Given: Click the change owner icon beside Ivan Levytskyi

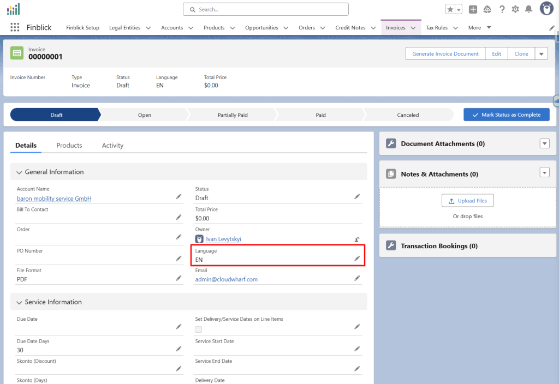Looking at the screenshot, I should pos(357,239).
